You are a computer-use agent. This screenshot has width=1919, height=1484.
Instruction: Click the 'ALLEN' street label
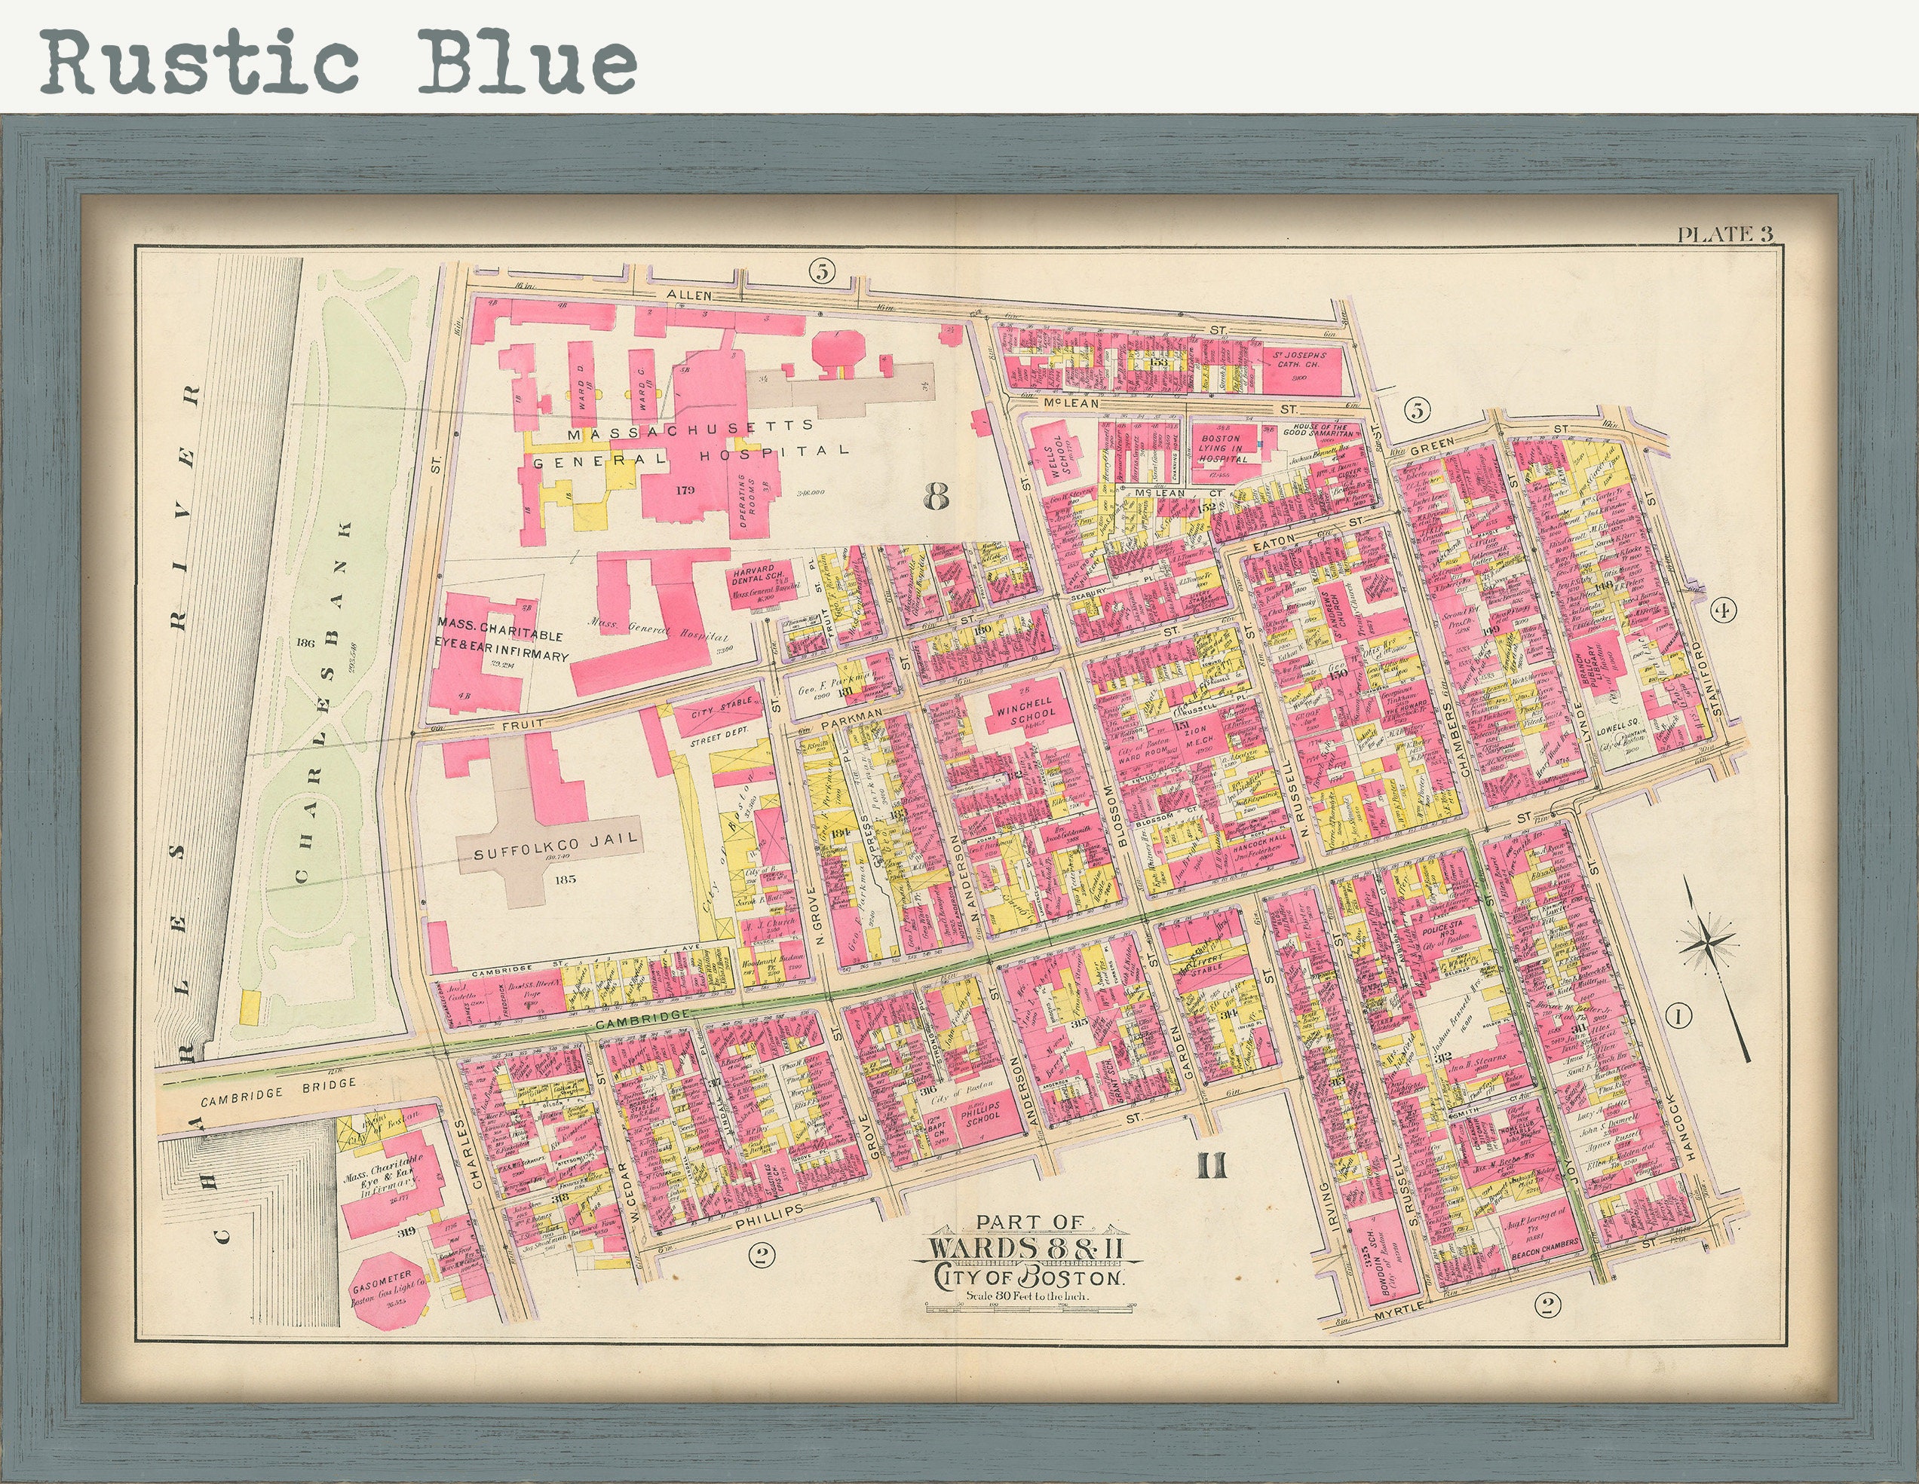pyautogui.click(x=690, y=296)
